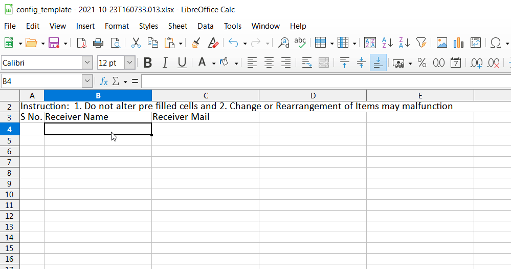The image size is (511, 269).
Task: Click the Save document icon
Action: tap(54, 43)
